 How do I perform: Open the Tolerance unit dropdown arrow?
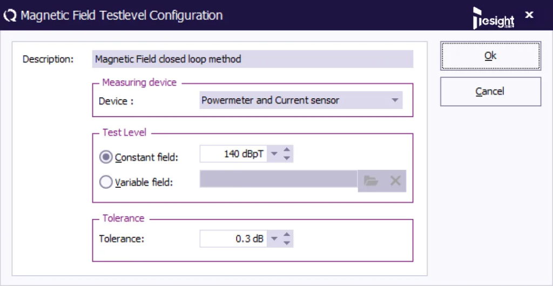pos(274,239)
